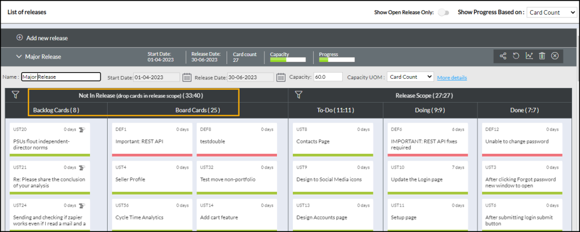Click Add new release
Image resolution: width=580 pixels, height=232 pixels.
point(47,38)
